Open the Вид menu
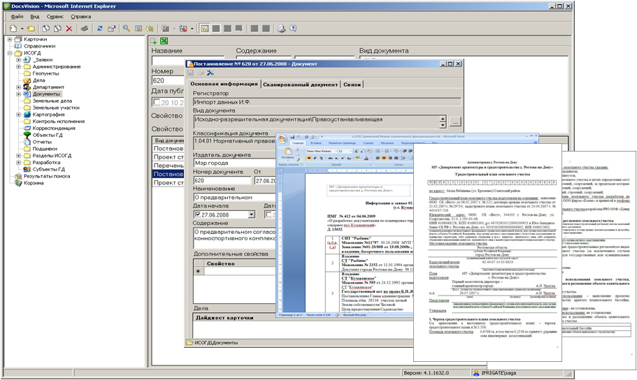The height and width of the screenshot is (380, 637). tap(35, 17)
